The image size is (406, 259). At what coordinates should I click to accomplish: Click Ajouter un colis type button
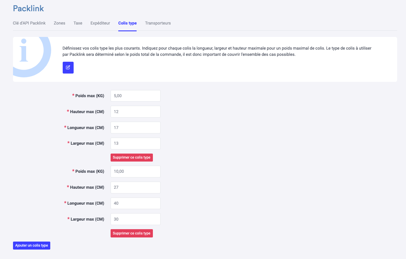coord(32,245)
